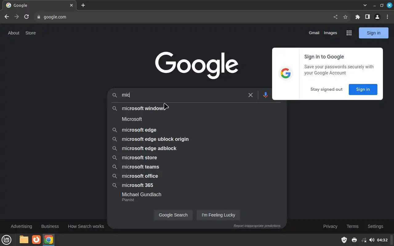This screenshot has width=394, height=246.
Task: Bookmark this tab with the star icon
Action: click(345, 17)
